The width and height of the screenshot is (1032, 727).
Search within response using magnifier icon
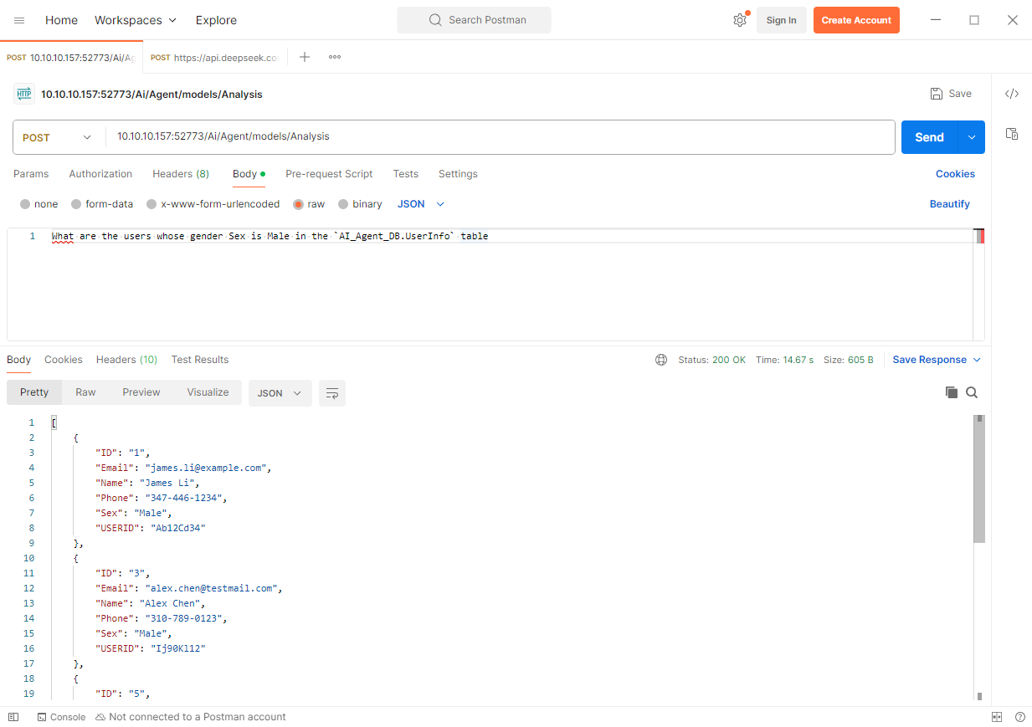point(972,392)
